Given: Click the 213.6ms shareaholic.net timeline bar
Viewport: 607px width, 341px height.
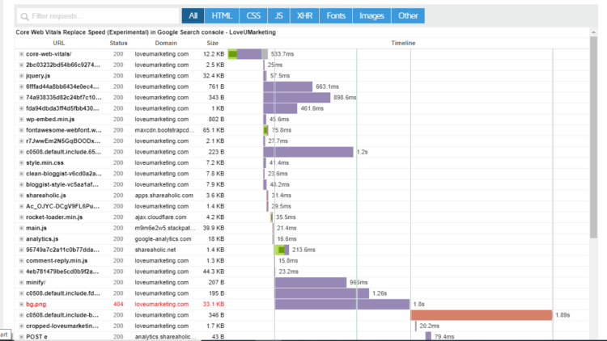Looking at the screenshot, I should coord(282,250).
